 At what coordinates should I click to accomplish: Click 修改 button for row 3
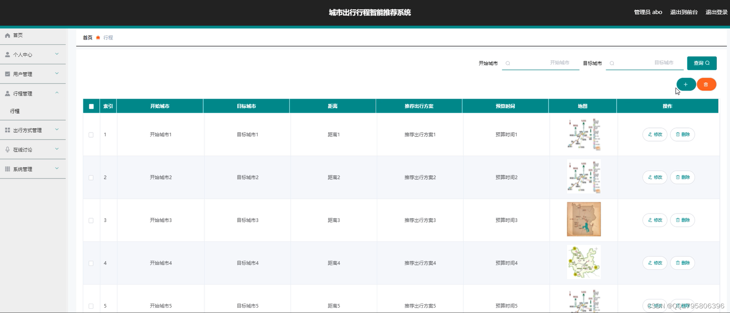(655, 220)
